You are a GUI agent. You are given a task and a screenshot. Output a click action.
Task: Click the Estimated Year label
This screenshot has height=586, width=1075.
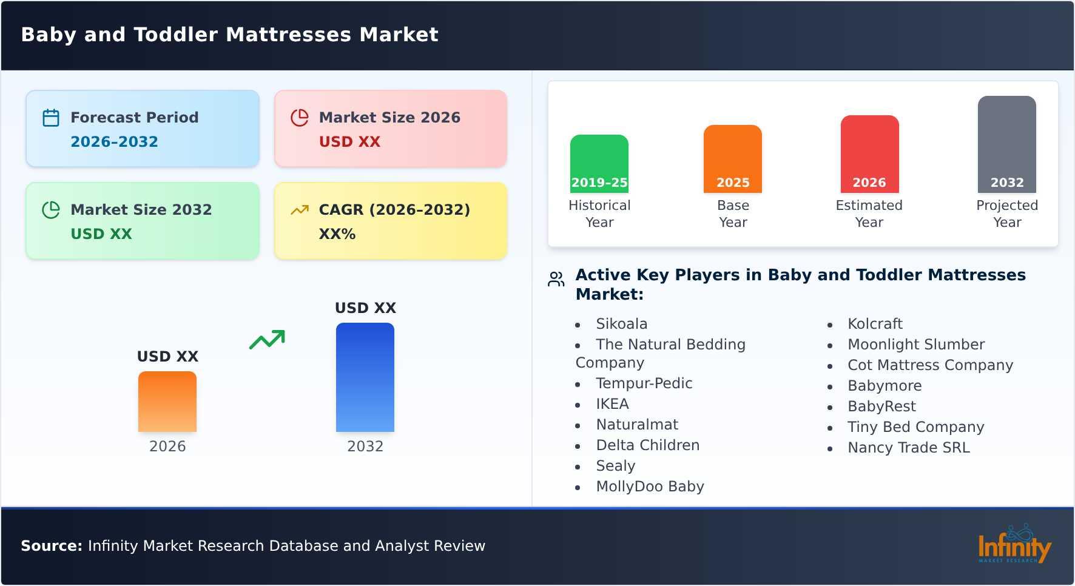[869, 214]
